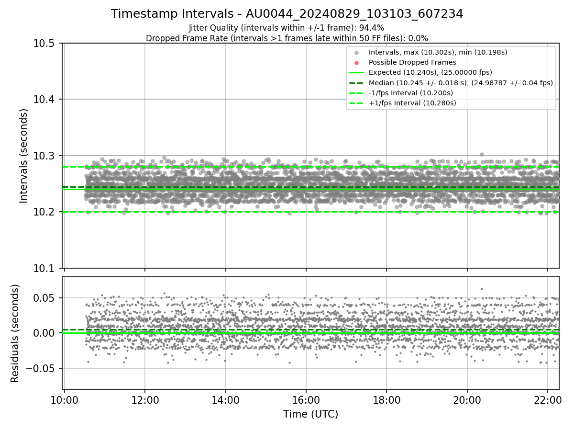Click the dark green dashed sample beside 'Median' in legend
574x431 pixels.
click(x=356, y=83)
